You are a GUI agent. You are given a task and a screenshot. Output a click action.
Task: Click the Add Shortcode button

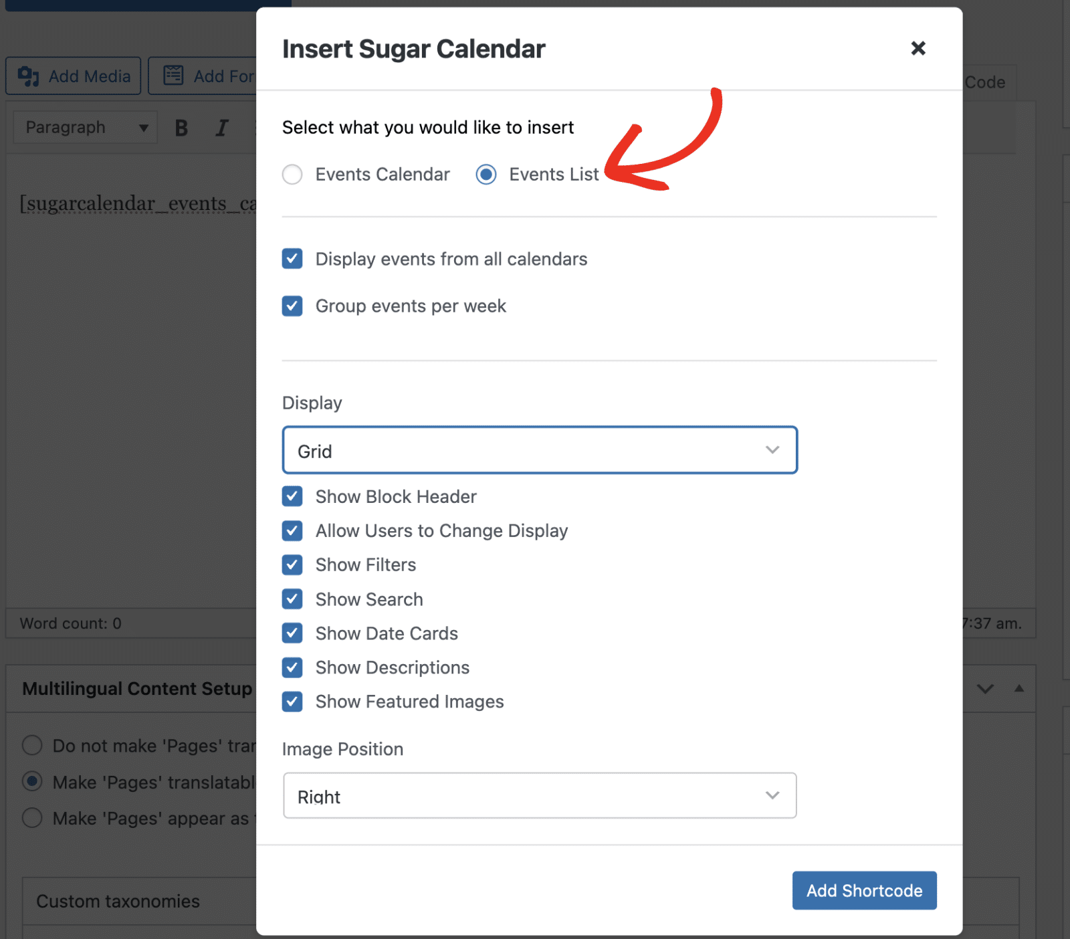pos(864,890)
